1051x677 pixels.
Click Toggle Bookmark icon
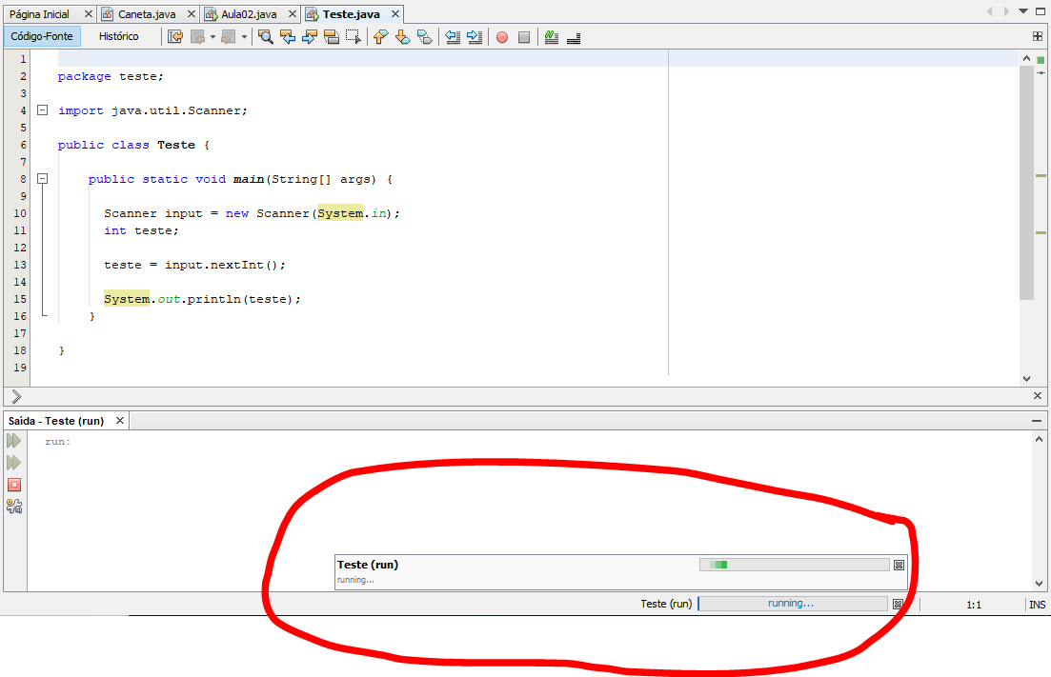[x=425, y=37]
